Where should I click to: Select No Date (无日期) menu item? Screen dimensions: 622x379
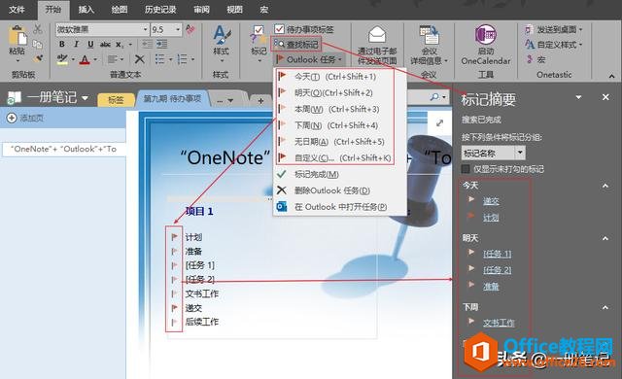340,142
